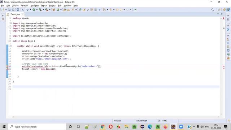Viewport: 231px width, 130px height.
Task: Click the New Java Class icon
Action: coord(58,10)
